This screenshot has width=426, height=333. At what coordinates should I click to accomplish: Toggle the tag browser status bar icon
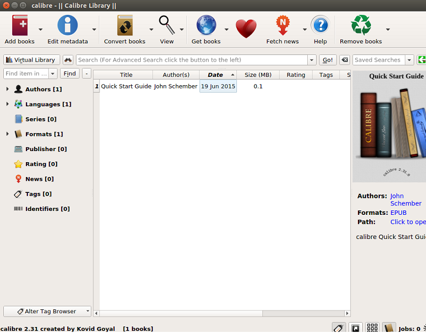coord(339,328)
